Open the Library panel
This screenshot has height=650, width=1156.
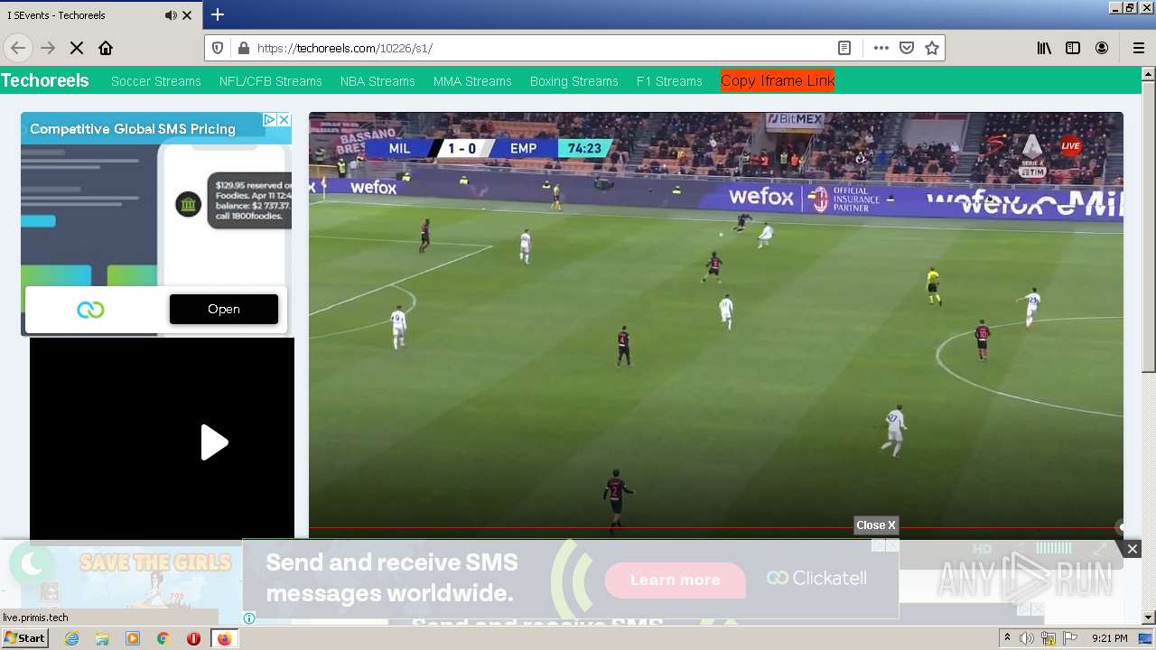(x=1044, y=48)
